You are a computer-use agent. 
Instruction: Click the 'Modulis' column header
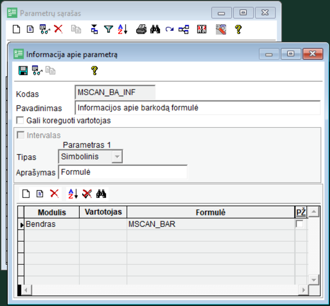click(52, 212)
